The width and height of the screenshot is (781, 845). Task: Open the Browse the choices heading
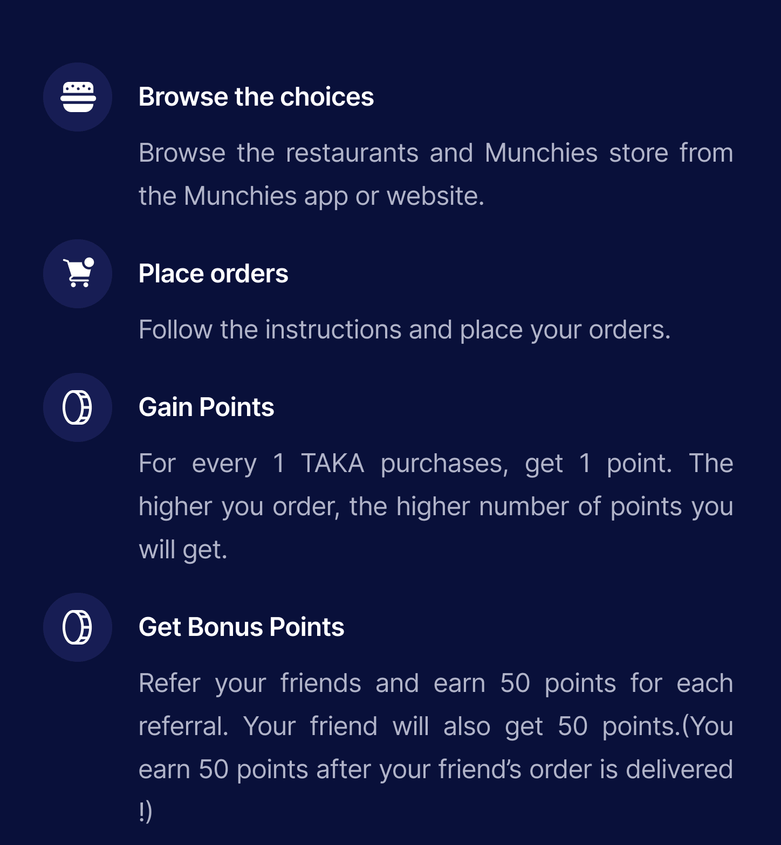point(256,97)
